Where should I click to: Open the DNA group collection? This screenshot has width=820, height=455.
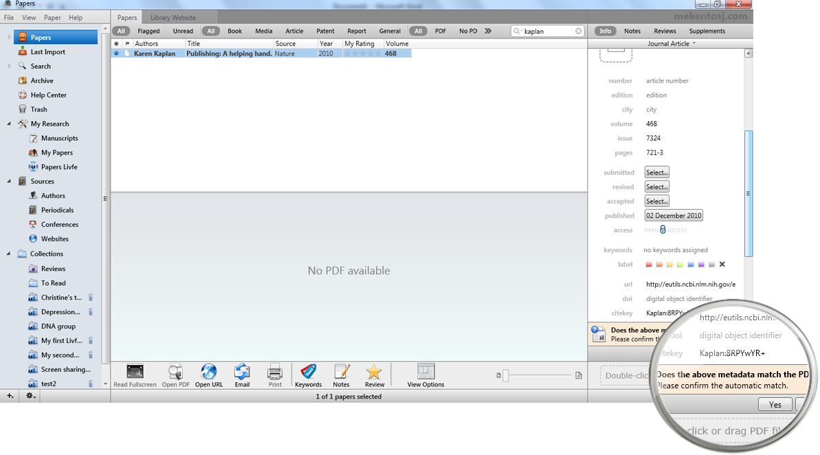click(58, 326)
